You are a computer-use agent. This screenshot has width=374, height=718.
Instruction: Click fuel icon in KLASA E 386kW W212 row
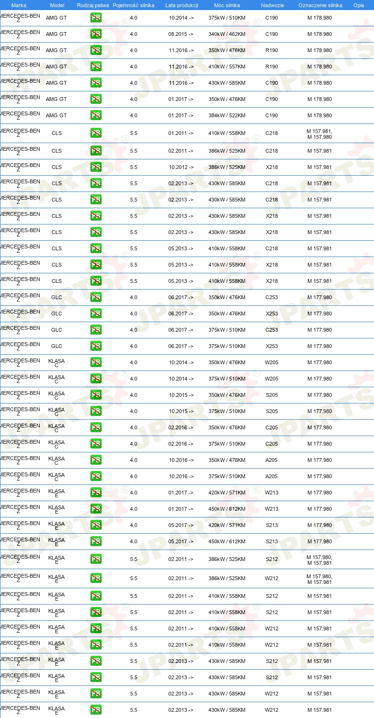pos(96,578)
